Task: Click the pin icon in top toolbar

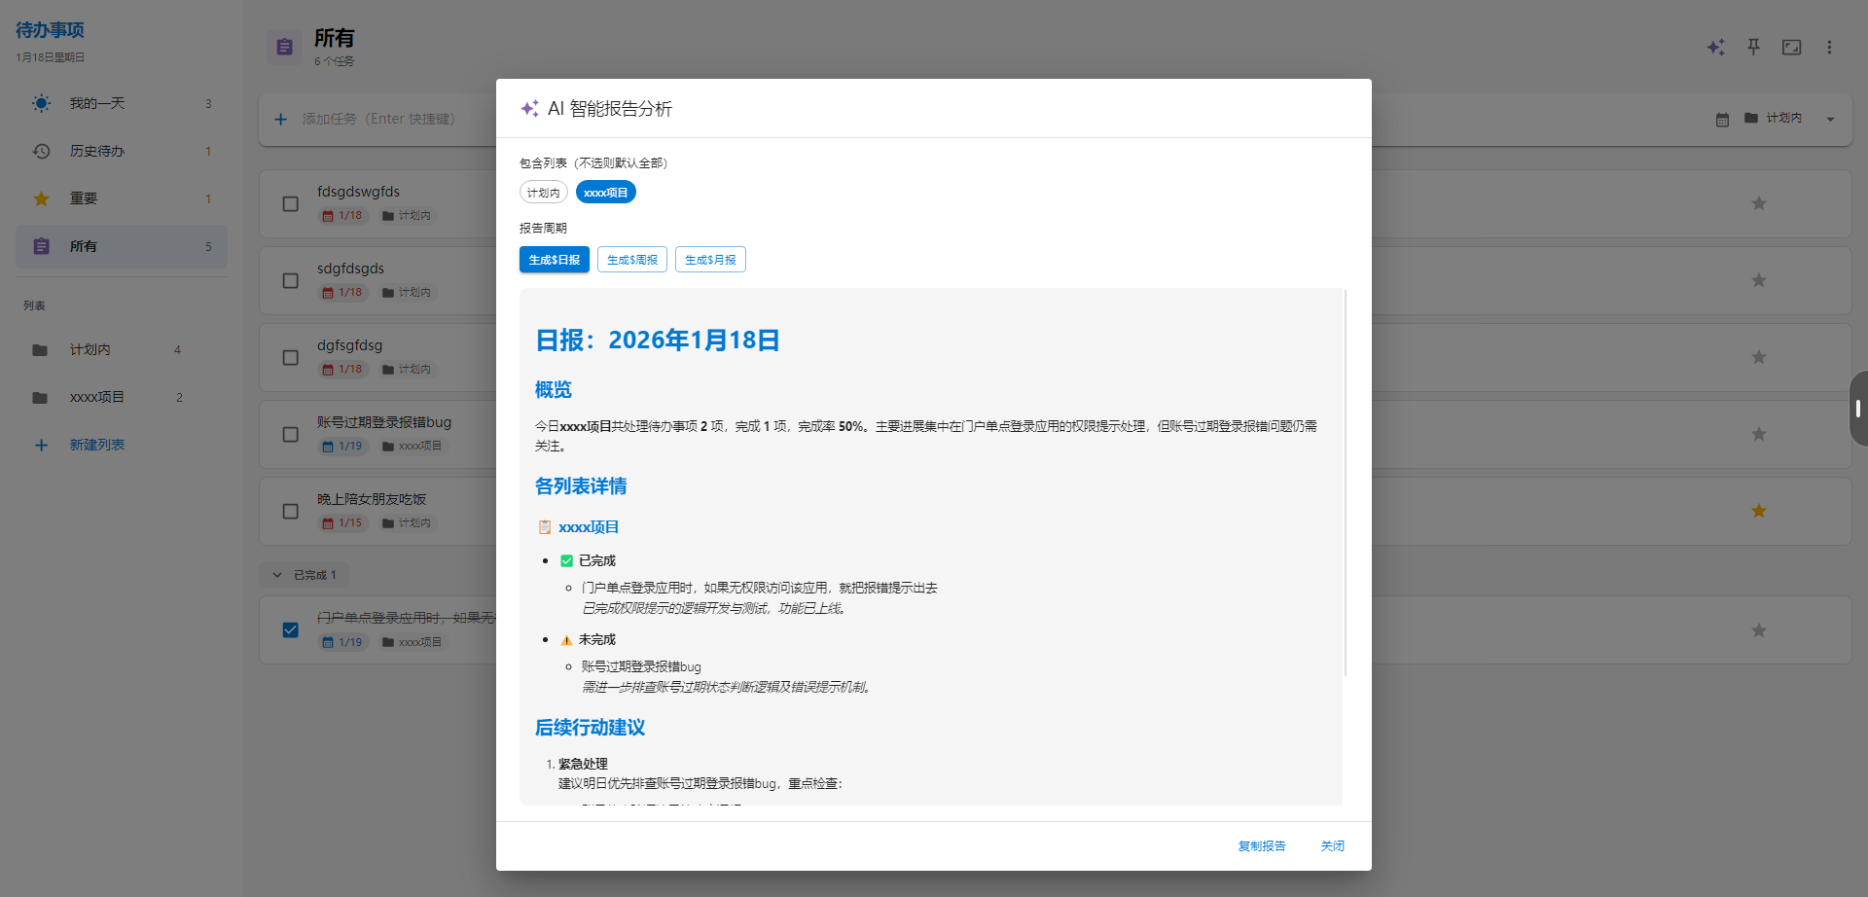Action: tap(1753, 48)
